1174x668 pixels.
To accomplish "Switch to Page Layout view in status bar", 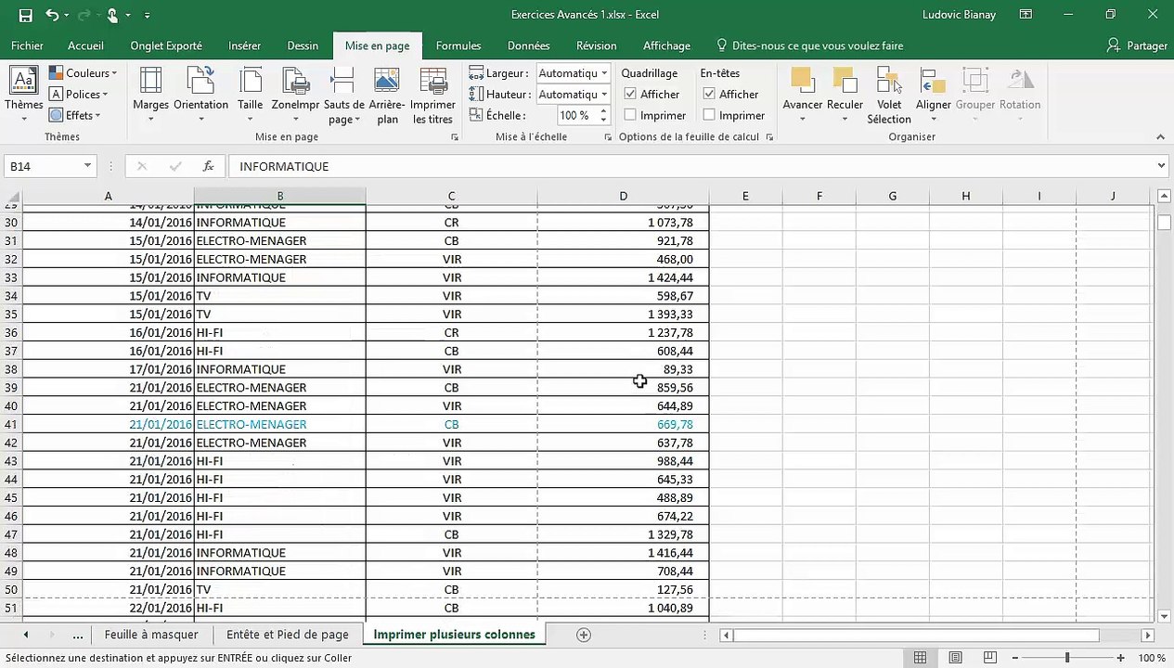I will pos(954,658).
